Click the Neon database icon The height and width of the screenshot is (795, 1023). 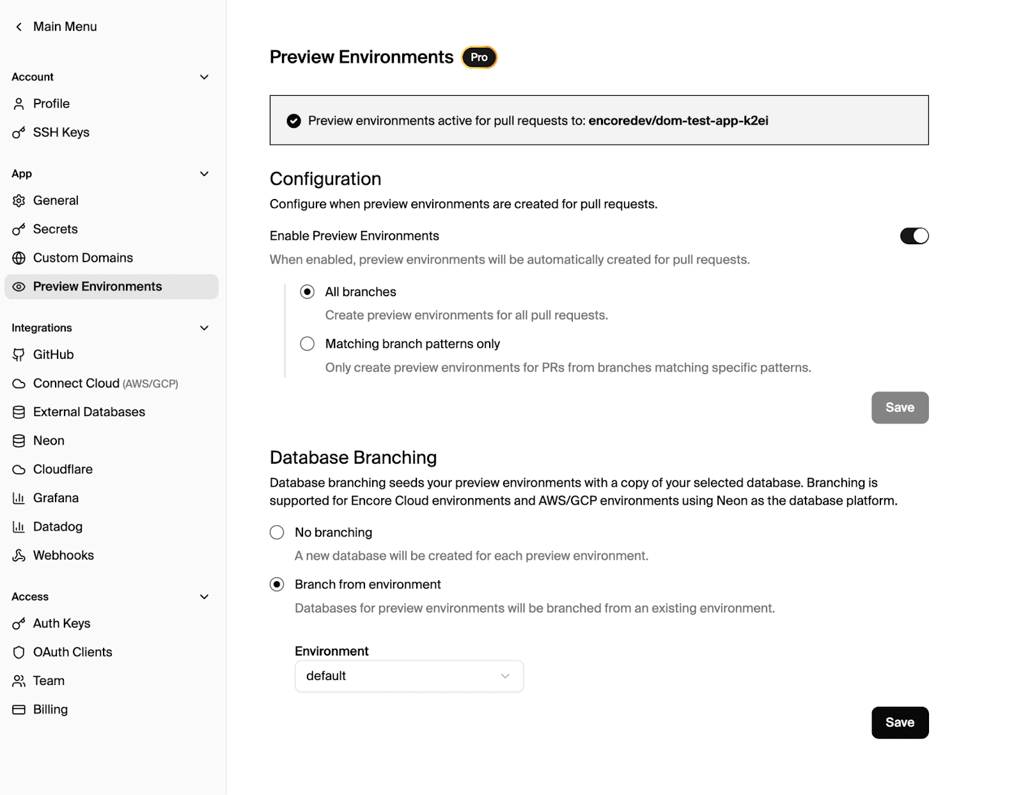click(19, 441)
